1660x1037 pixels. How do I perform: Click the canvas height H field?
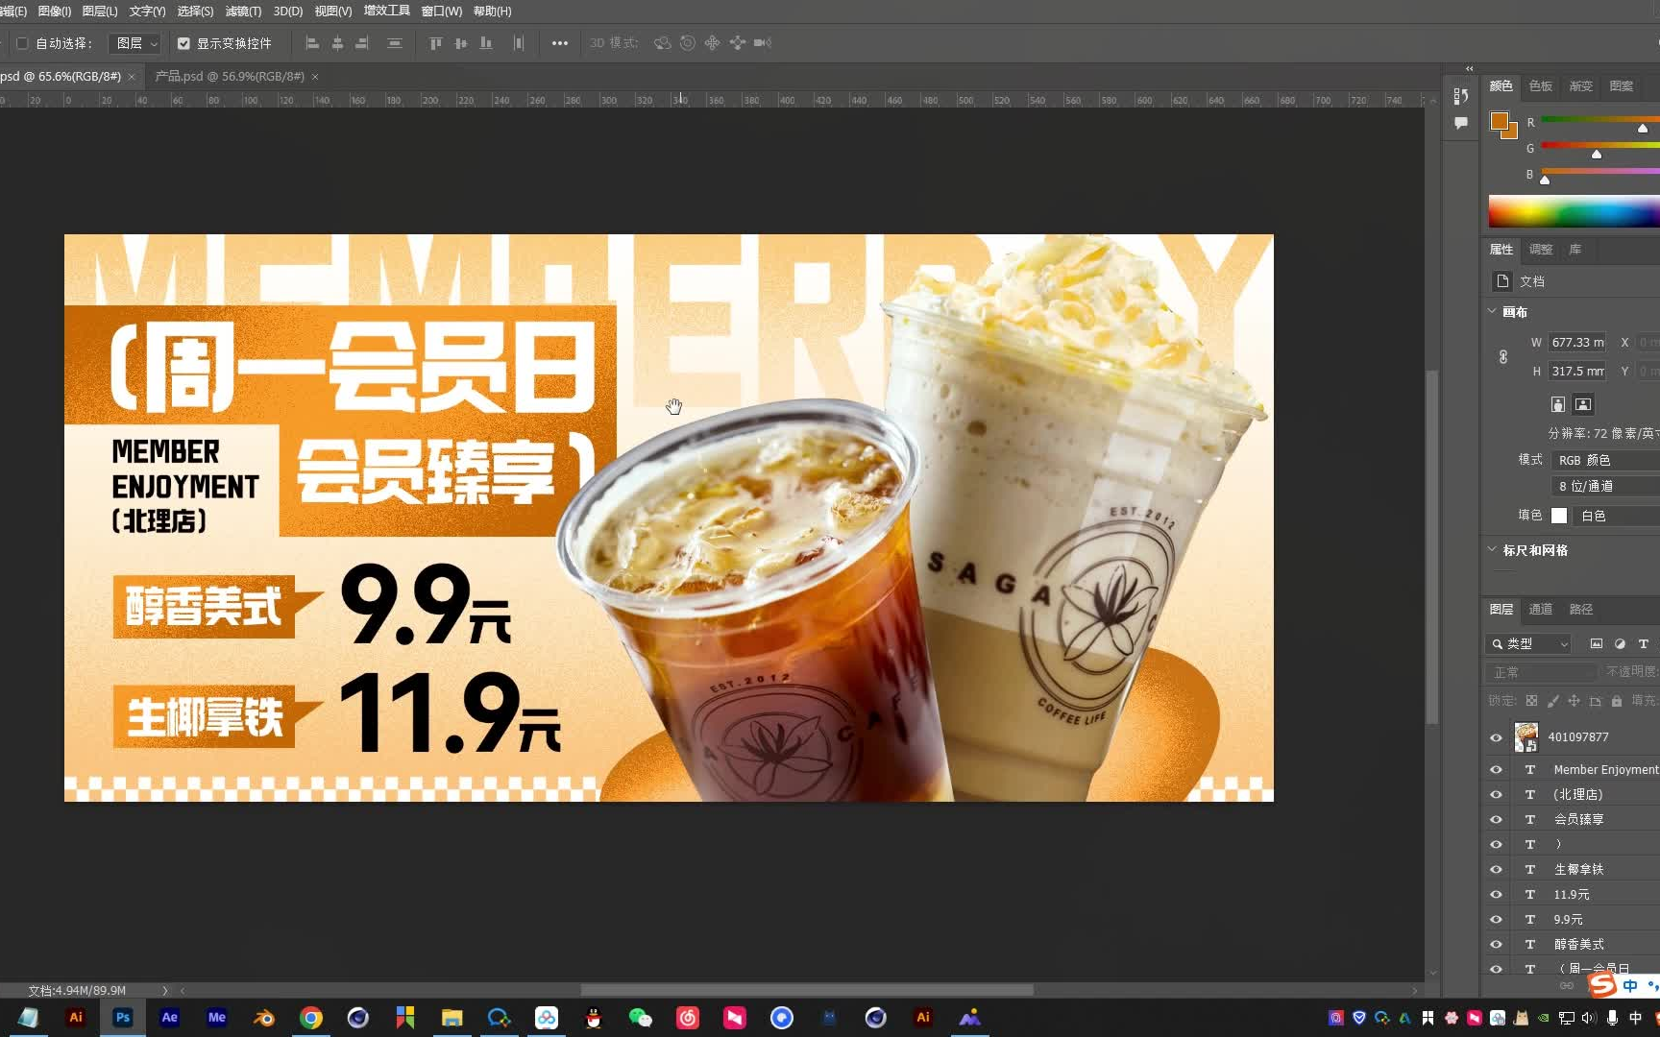point(1577,371)
